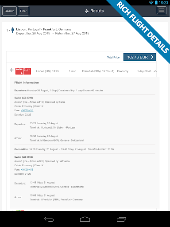Select the 162.46 EUR price button

pyautogui.click(x=139, y=57)
